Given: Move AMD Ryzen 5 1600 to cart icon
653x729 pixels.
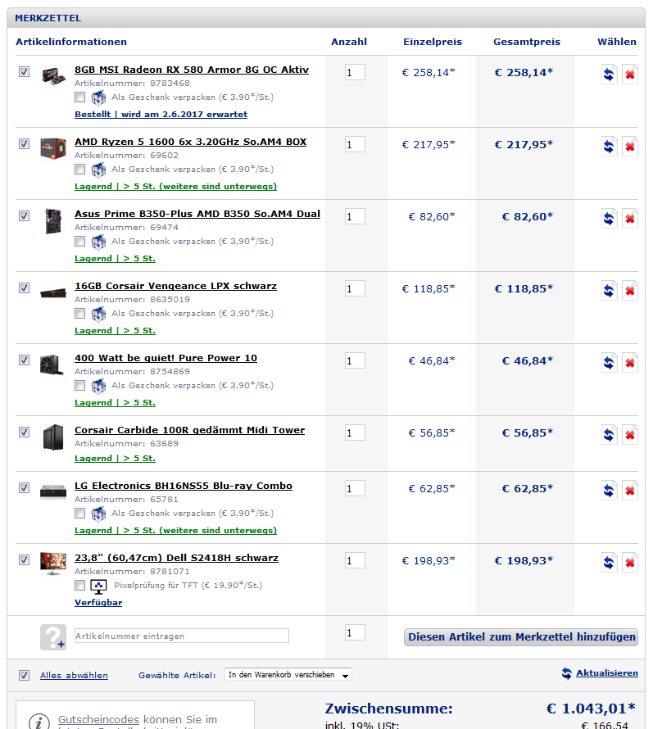Looking at the screenshot, I should (x=609, y=147).
